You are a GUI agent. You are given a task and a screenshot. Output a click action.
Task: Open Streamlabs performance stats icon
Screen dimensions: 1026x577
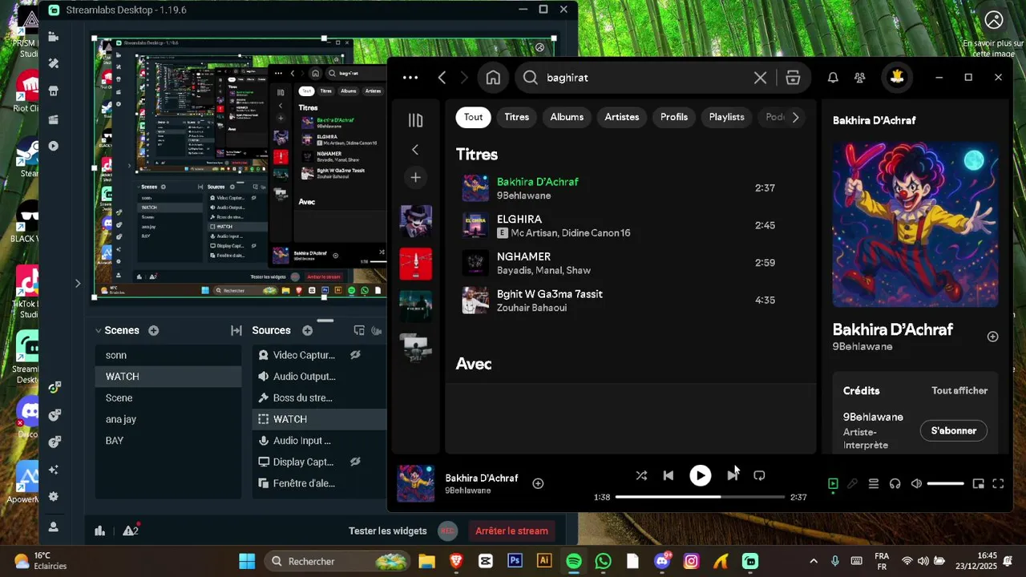click(x=100, y=531)
